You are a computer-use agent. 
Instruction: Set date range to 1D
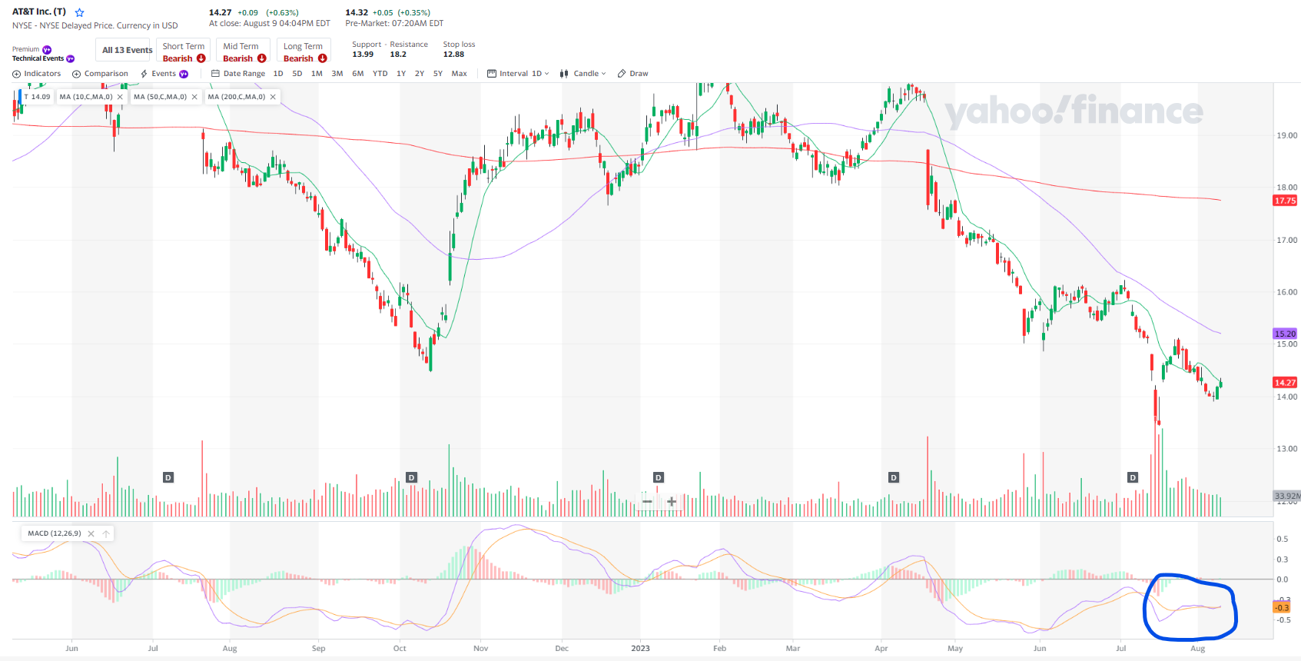coord(278,74)
